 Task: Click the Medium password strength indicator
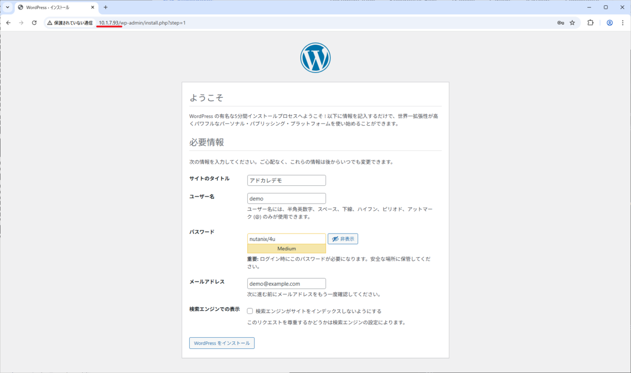click(x=287, y=248)
